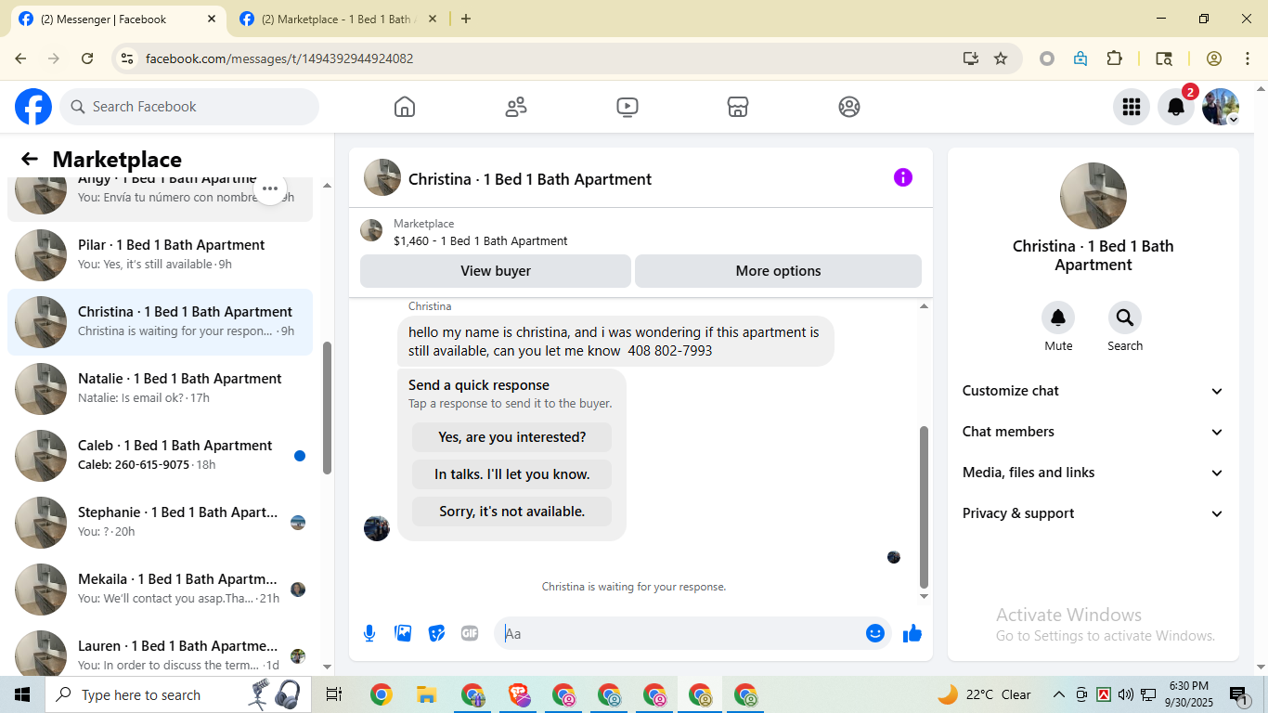Click the Chrome address bar URL
This screenshot has width=1268, height=713.
coord(279,58)
